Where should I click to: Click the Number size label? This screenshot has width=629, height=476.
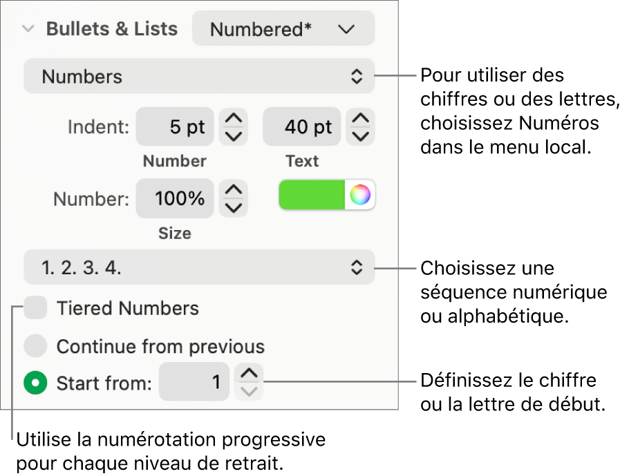(174, 233)
